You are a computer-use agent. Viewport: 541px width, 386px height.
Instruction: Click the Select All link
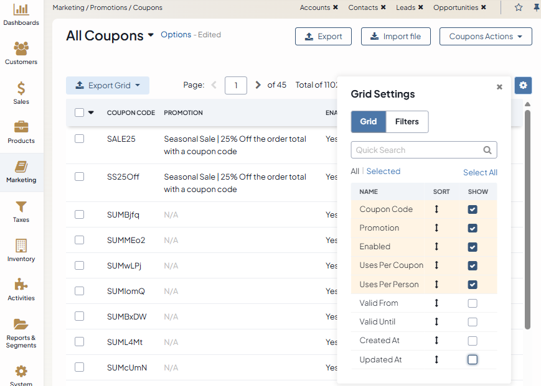(x=480, y=172)
